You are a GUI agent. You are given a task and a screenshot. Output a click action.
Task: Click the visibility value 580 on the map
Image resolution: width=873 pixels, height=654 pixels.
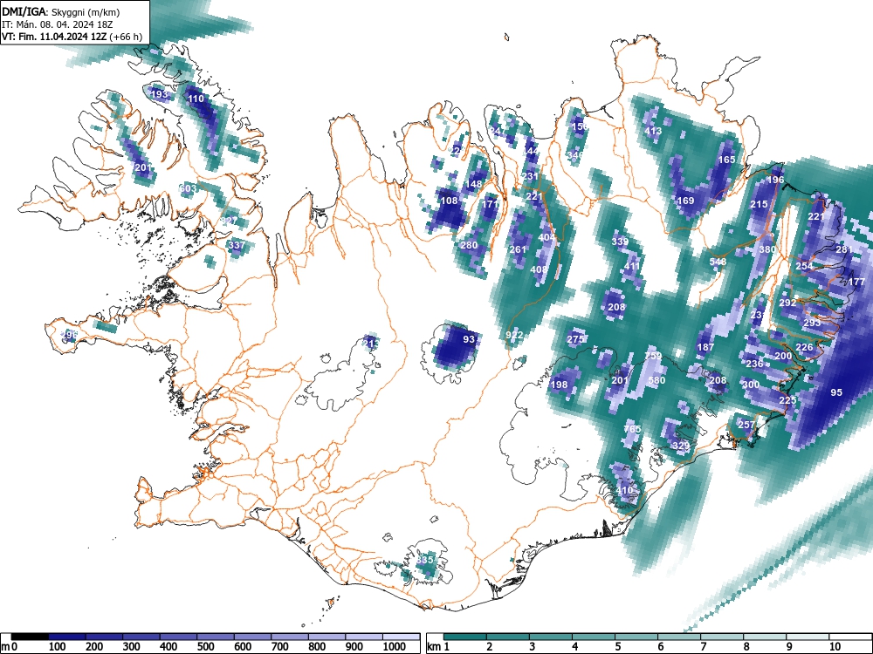tap(657, 380)
